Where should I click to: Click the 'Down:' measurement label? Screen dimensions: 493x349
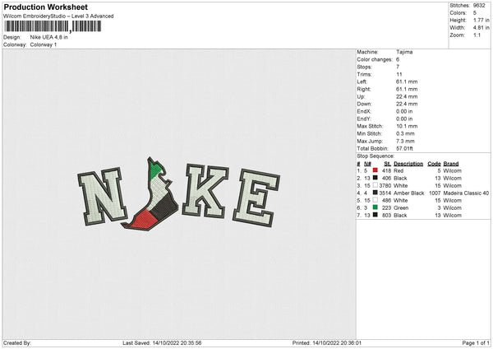[x=364, y=104]
